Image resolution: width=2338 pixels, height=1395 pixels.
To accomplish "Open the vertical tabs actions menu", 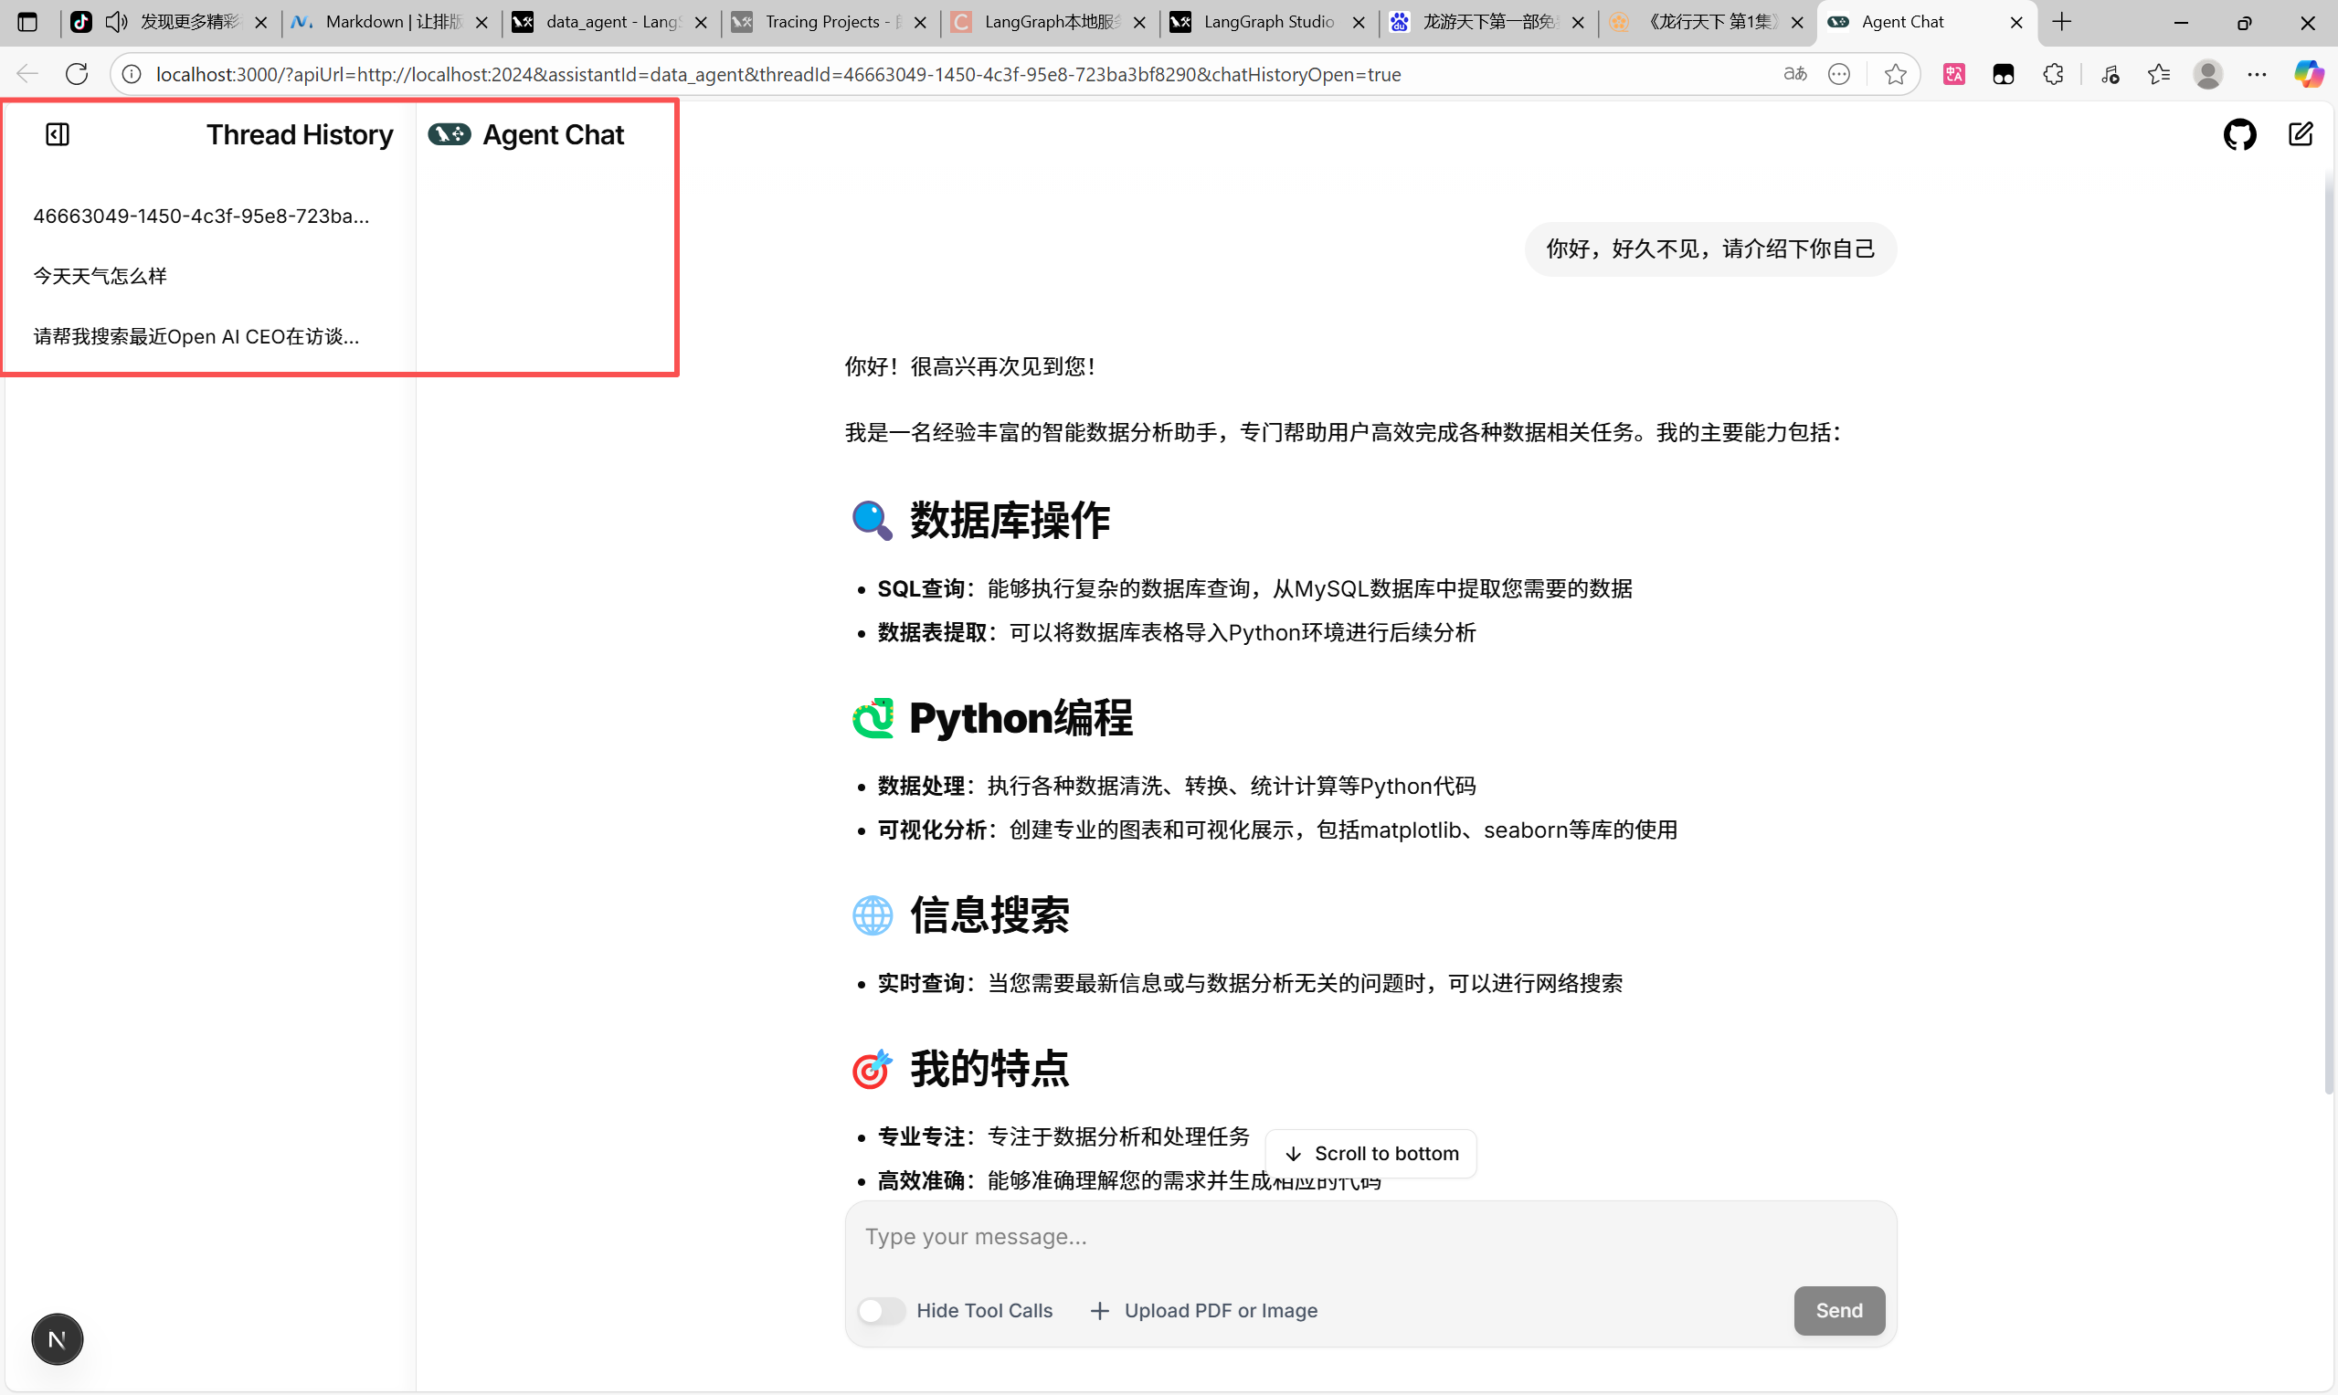I will click(x=27, y=22).
